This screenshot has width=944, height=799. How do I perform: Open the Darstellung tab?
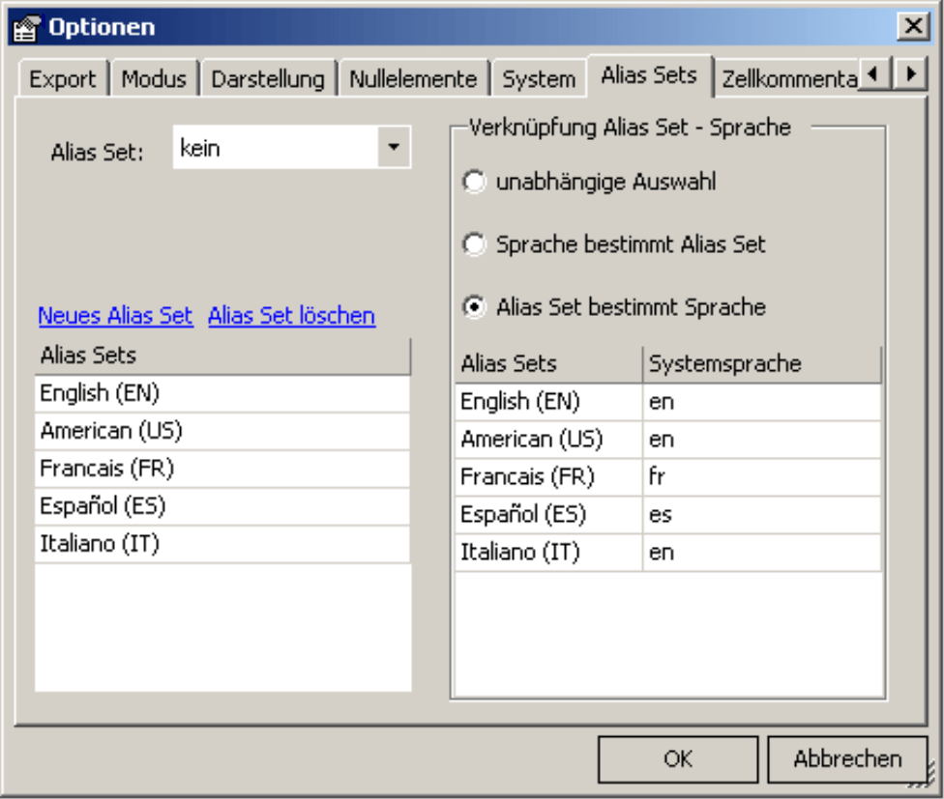pyautogui.click(x=268, y=79)
